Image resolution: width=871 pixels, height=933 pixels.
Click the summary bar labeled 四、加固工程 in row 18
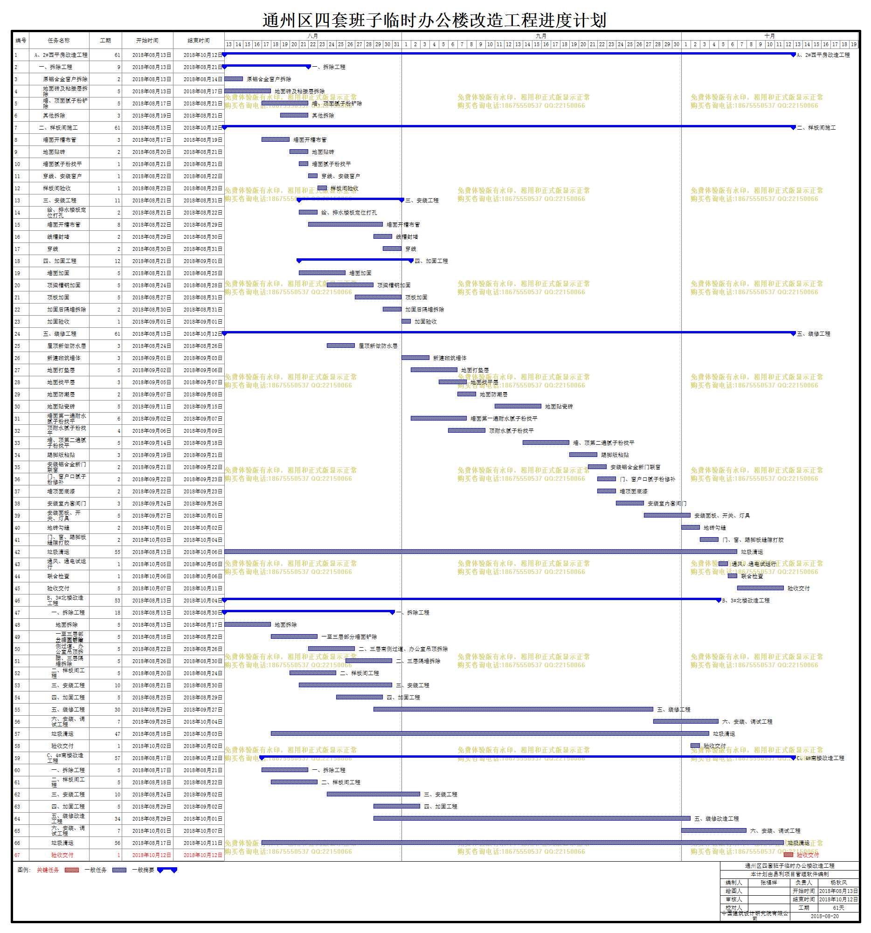(355, 260)
